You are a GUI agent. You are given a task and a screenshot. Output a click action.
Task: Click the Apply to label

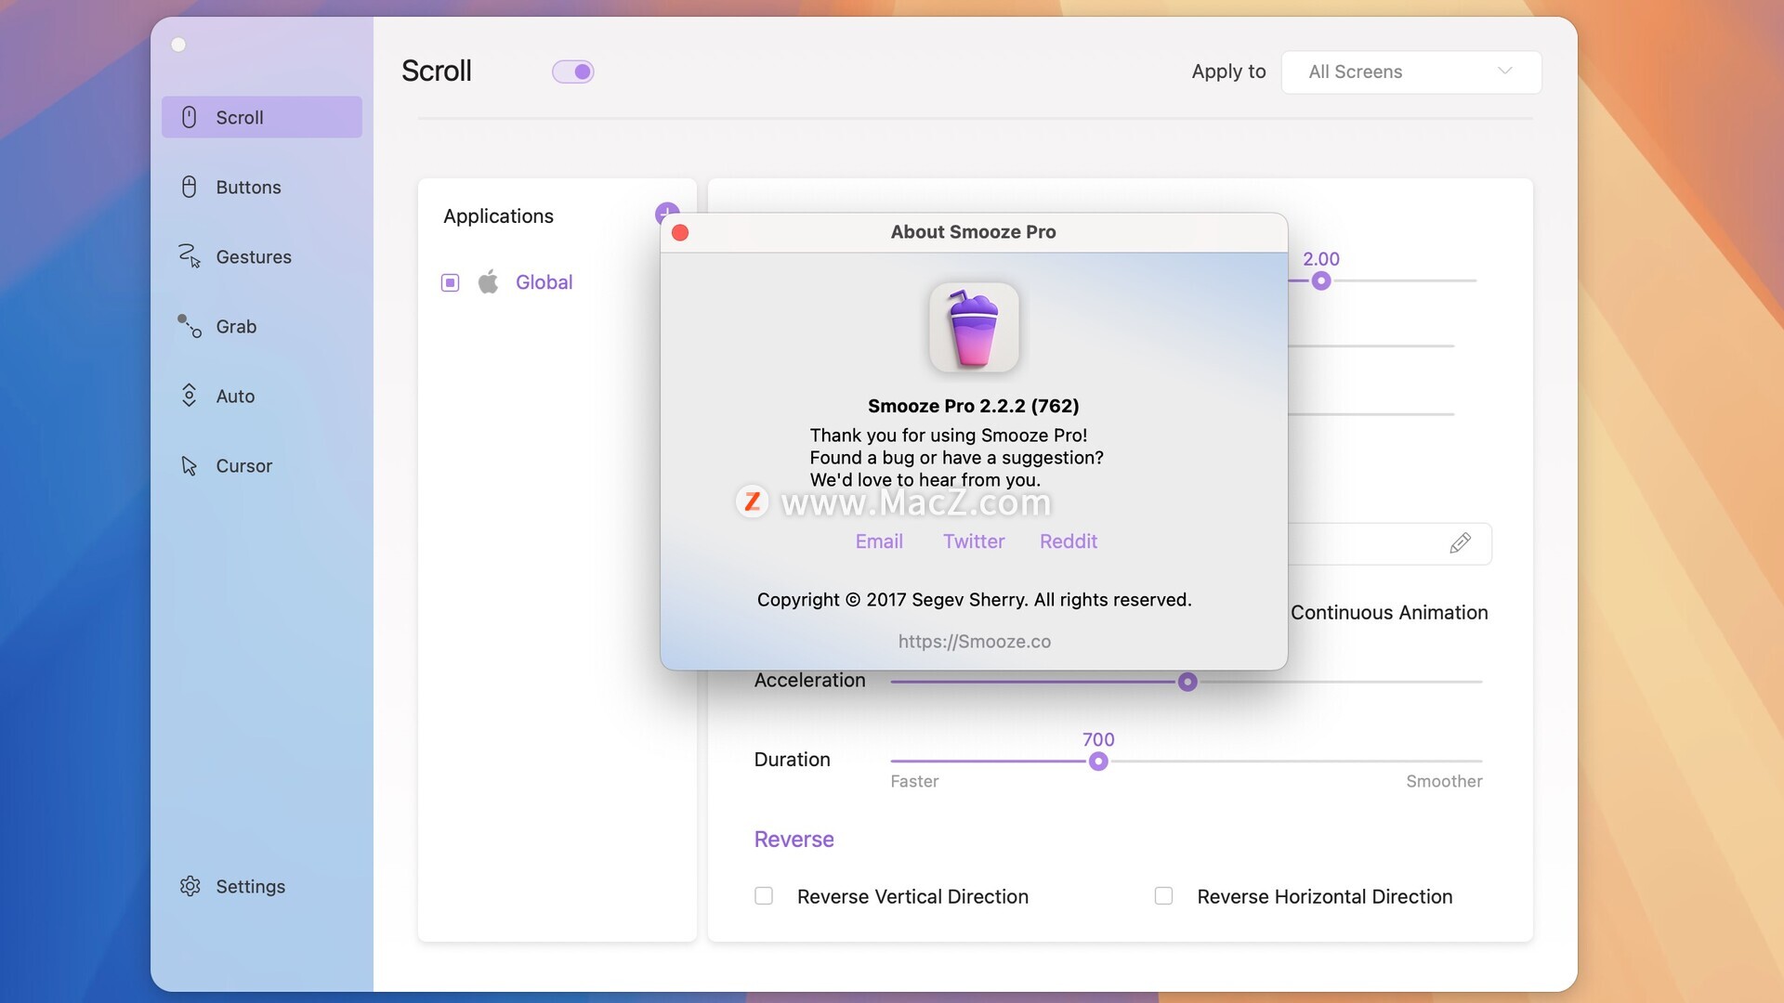point(1228,72)
